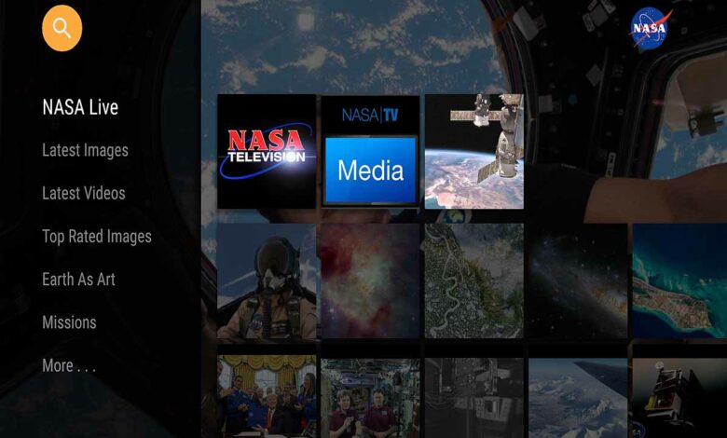The width and height of the screenshot is (727, 438).
Task: Click the NASA meatball logo
Action: click(649, 28)
